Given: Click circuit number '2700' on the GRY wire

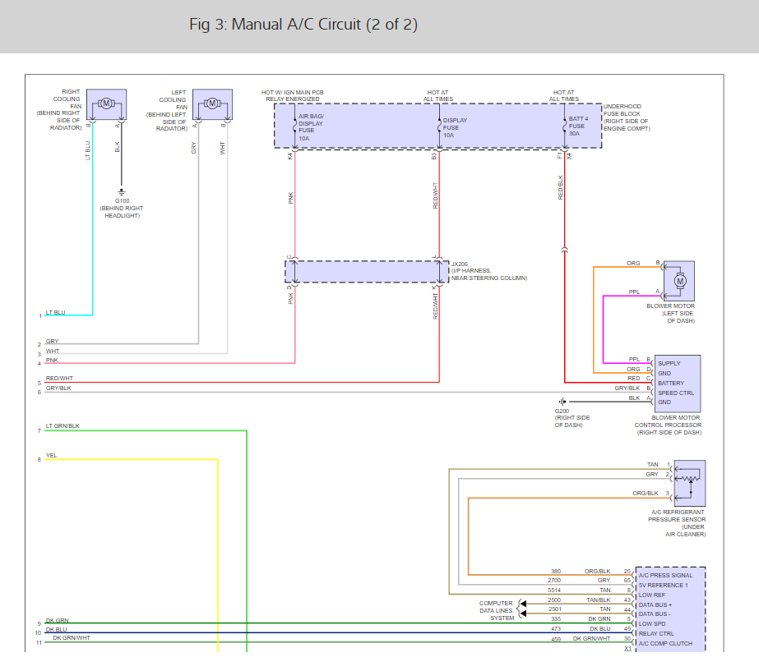Looking at the screenshot, I should tap(554, 580).
